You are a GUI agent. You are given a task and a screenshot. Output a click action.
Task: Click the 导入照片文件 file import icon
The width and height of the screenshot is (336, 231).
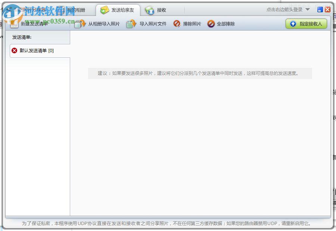[131, 23]
